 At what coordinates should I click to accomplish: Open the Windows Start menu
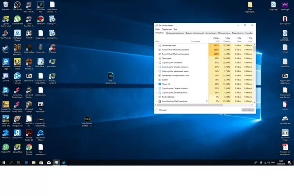(x=4, y=163)
